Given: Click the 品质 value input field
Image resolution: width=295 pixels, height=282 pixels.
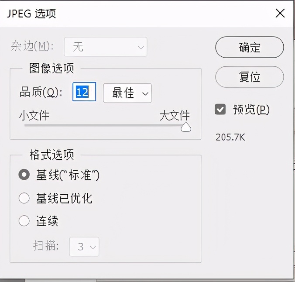Looking at the screenshot, I should pyautogui.click(x=84, y=93).
